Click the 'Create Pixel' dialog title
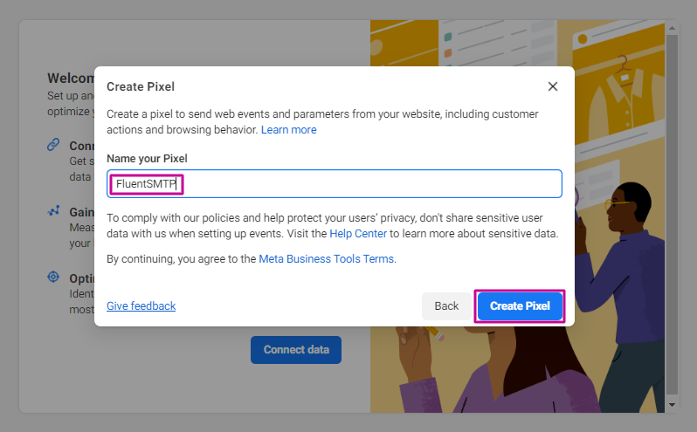This screenshot has width=697, height=432. (141, 86)
